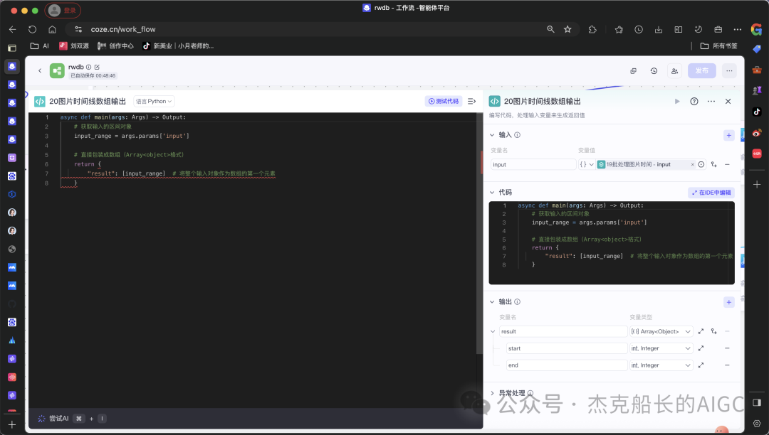Open the 新美业 TikTok bookmark
The image size is (769, 435).
(178, 45)
